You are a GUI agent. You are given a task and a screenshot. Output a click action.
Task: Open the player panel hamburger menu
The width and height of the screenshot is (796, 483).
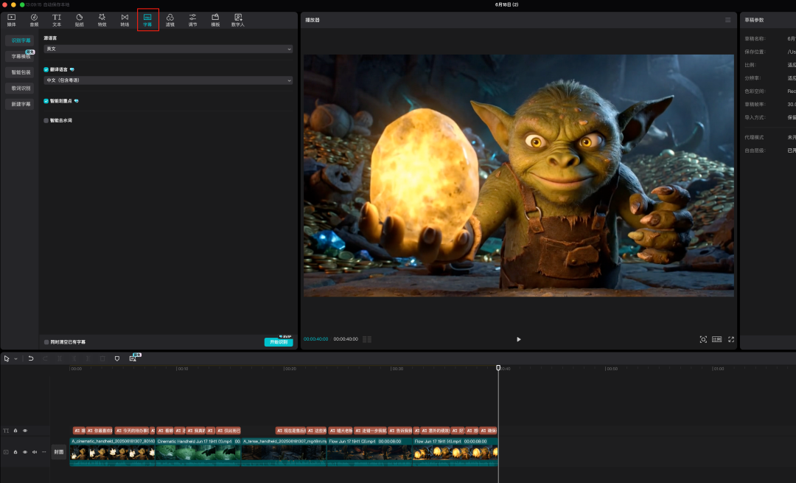pos(728,20)
